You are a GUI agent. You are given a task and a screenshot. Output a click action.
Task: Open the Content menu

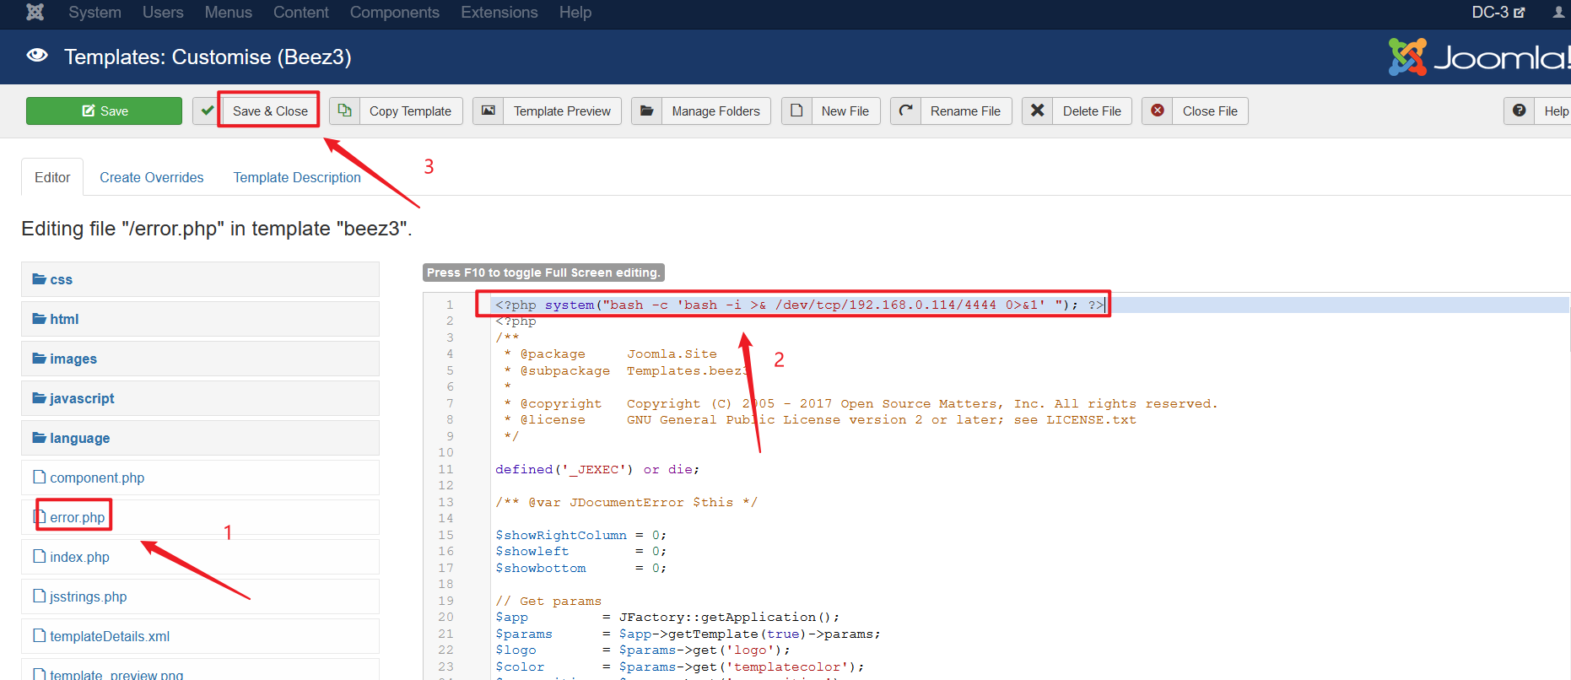(300, 13)
